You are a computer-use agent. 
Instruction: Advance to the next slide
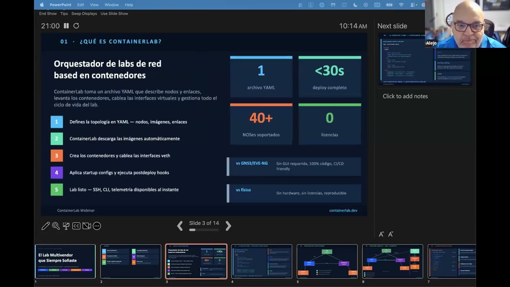tap(228, 226)
